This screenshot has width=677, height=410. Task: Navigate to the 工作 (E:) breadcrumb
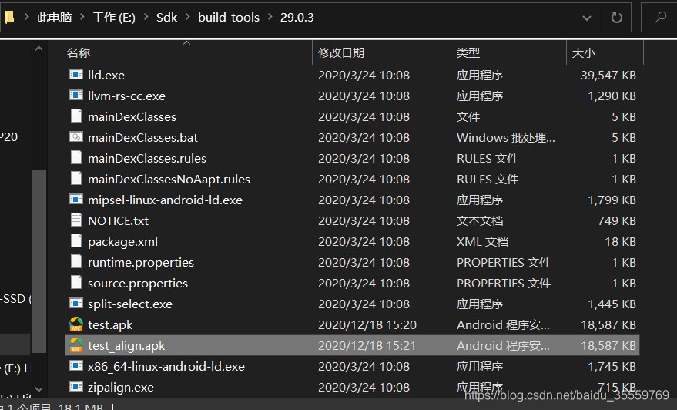pos(114,17)
